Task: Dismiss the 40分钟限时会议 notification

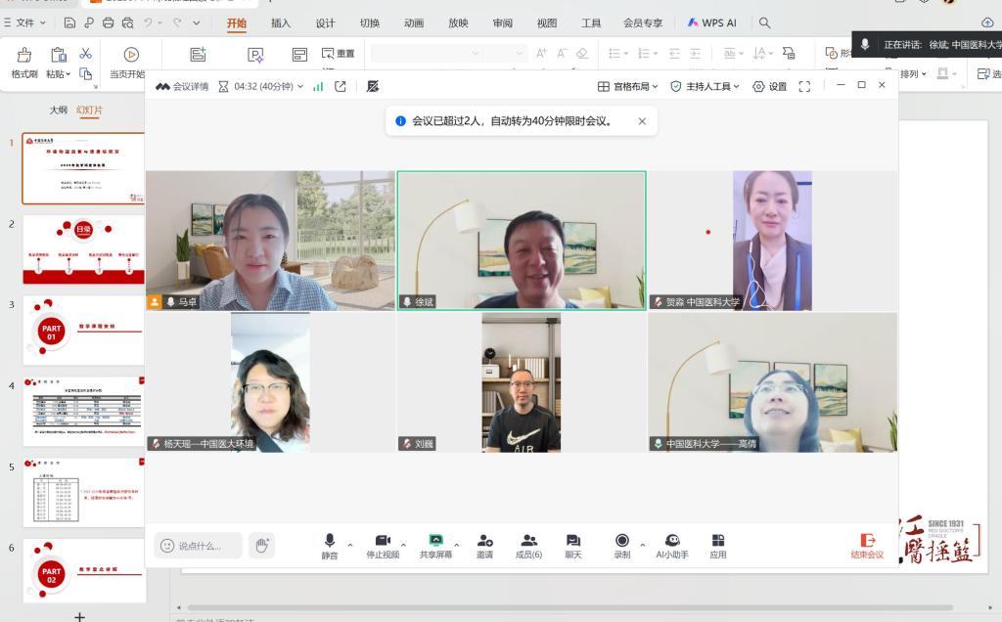Action: point(642,121)
